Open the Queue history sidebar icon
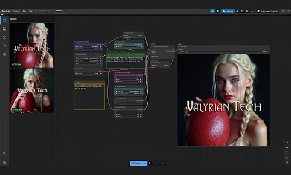 [x=5, y=20]
